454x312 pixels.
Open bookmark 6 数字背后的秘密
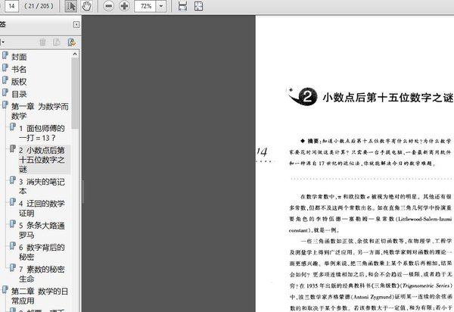coord(42,252)
